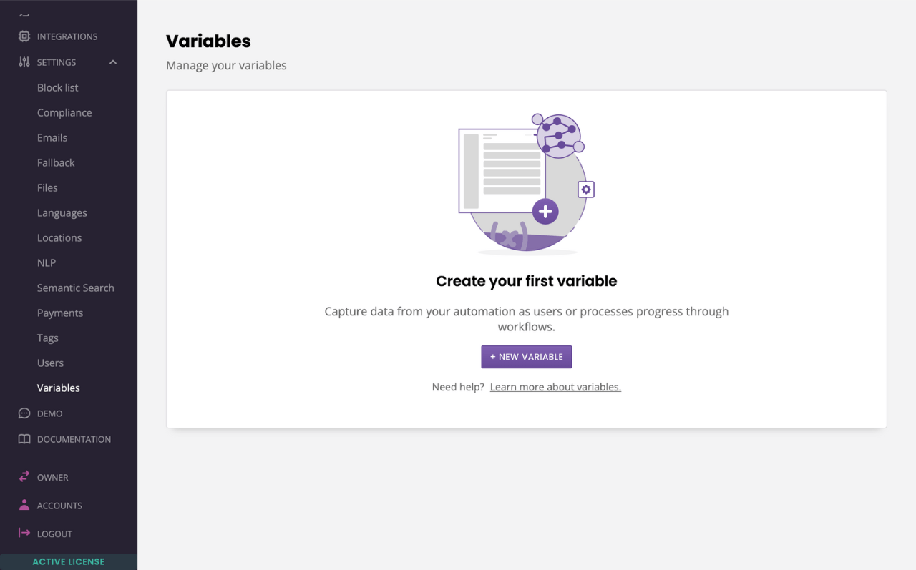Open the Accounts person icon
The width and height of the screenshot is (916, 570).
23,505
